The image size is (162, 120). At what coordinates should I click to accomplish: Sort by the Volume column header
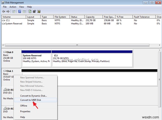pyautogui.click(x=14, y=17)
